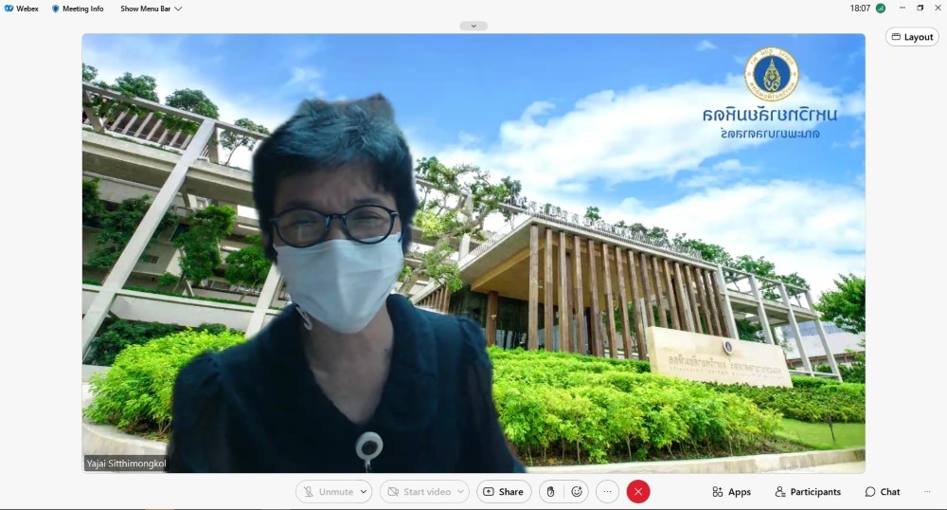Image resolution: width=947 pixels, height=510 pixels.
Task: Open the Chat panel
Action: (883, 492)
